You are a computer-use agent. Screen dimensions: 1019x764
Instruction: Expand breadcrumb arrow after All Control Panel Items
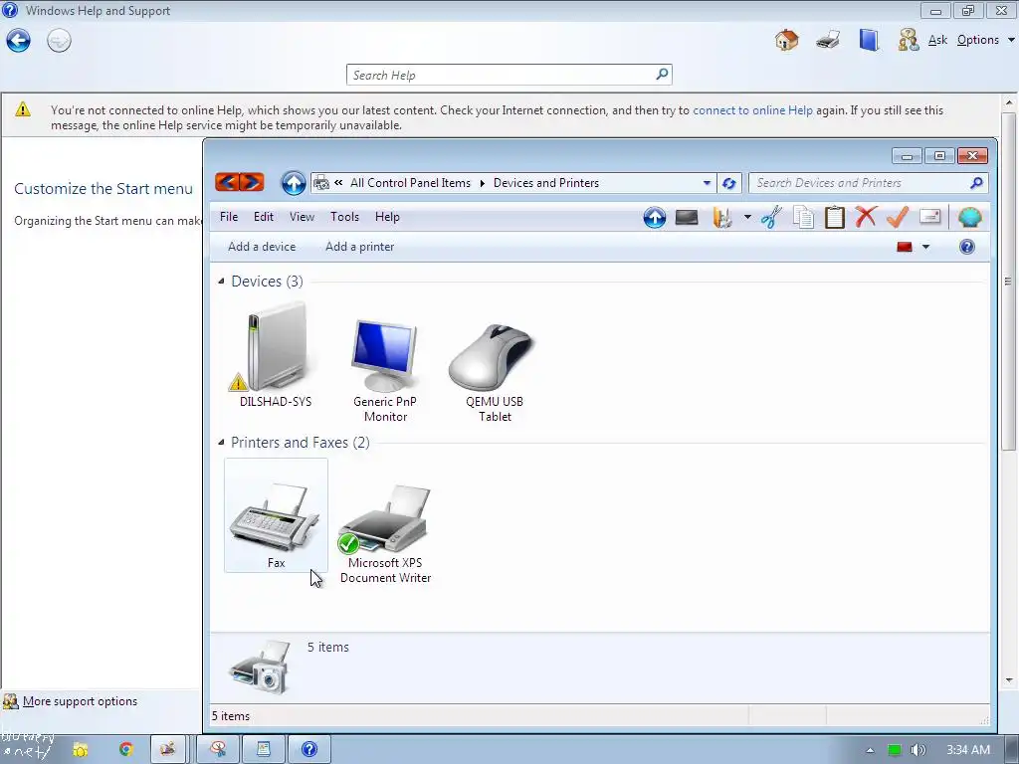point(483,183)
